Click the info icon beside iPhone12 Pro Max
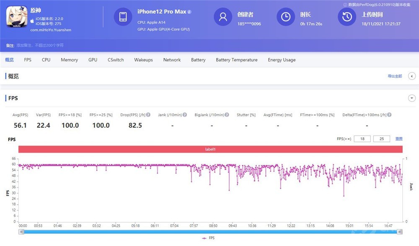The height and width of the screenshot is (246, 419). (x=189, y=12)
